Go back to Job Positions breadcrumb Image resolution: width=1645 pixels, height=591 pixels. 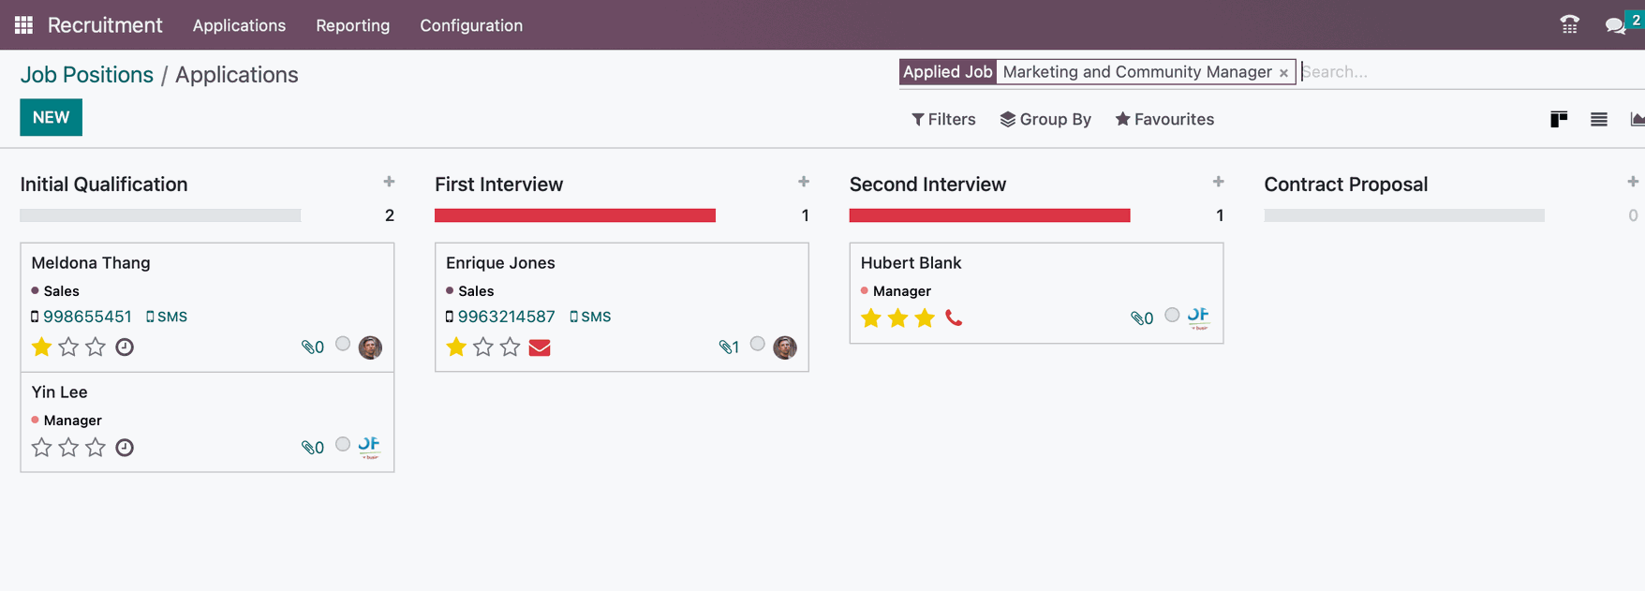87,75
